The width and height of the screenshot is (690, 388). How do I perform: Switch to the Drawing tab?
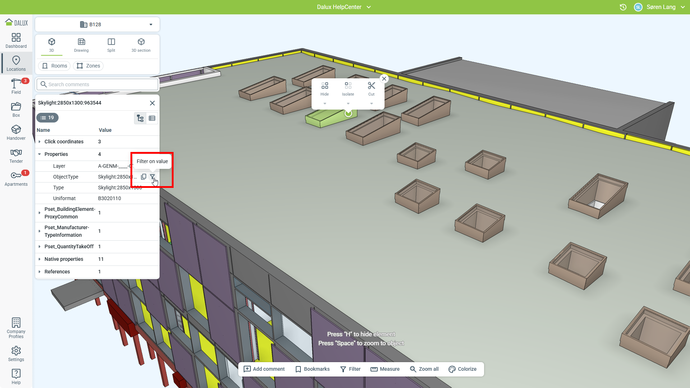[81, 45]
